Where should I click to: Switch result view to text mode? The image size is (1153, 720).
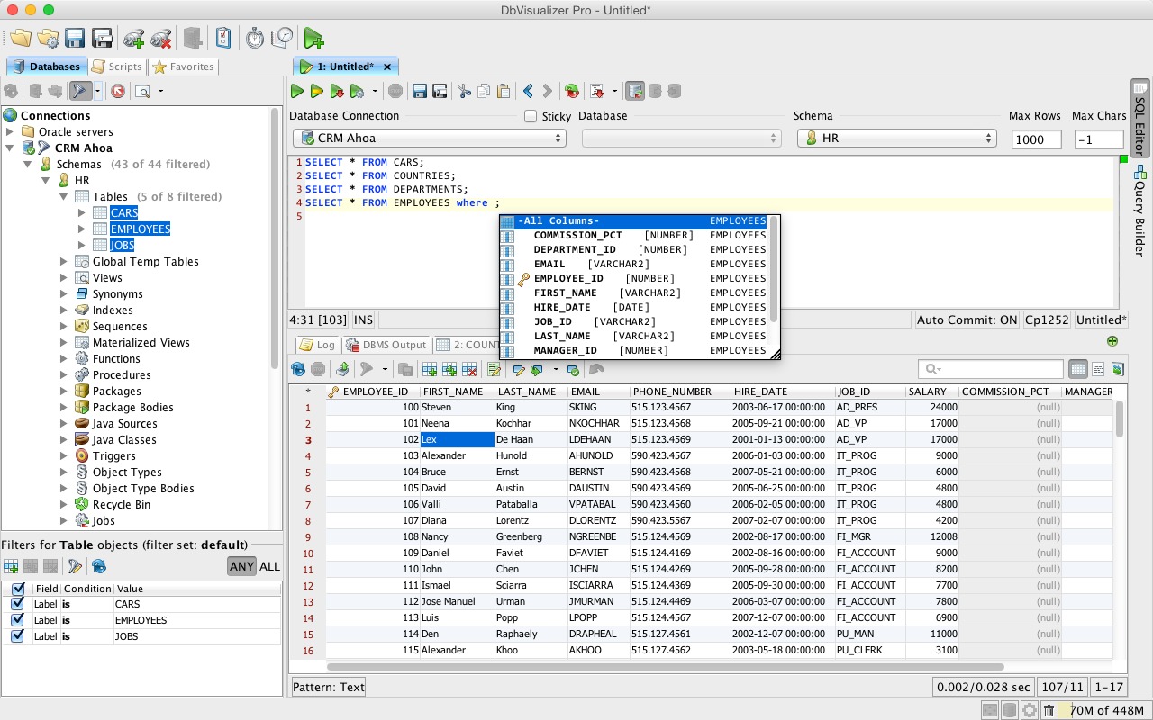point(1098,369)
